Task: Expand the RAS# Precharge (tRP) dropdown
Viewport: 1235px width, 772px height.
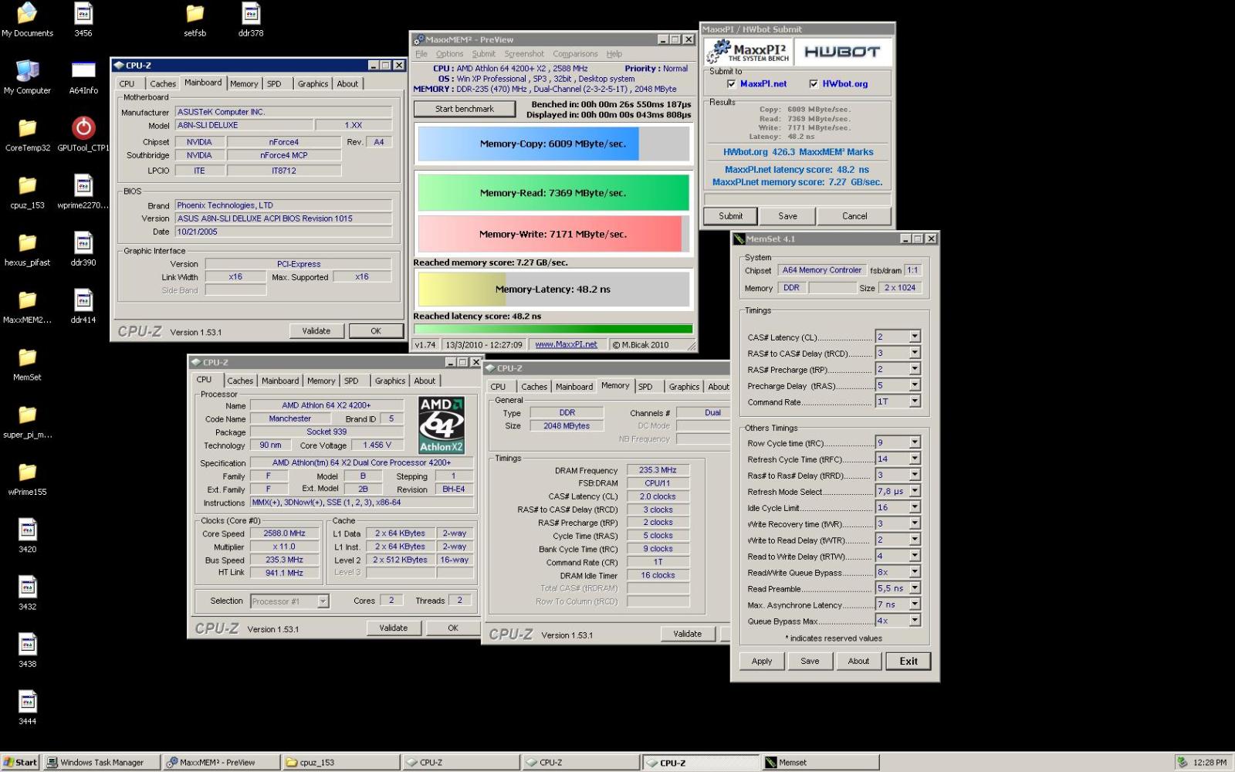Action: pos(915,369)
